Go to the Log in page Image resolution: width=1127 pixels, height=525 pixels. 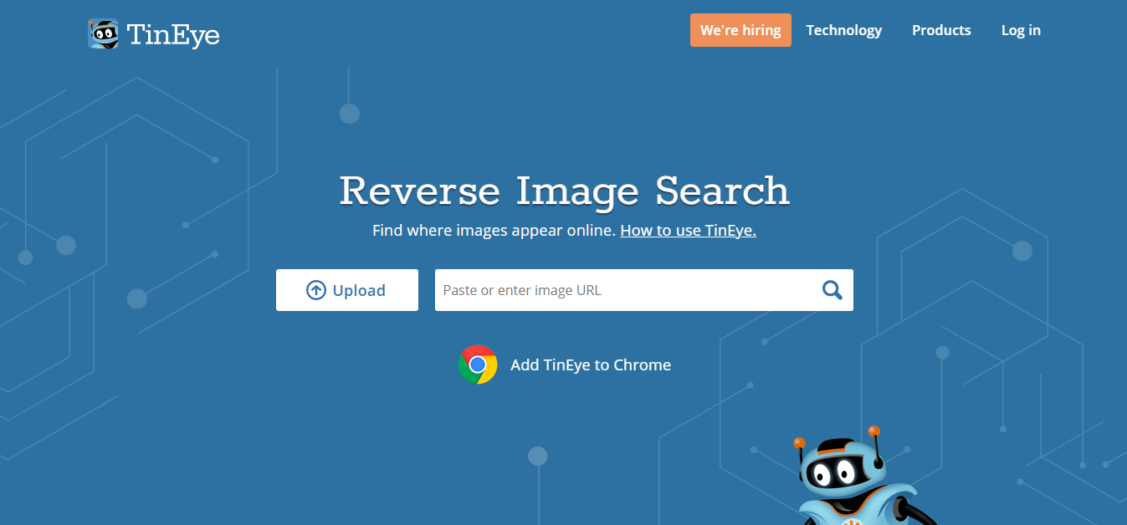point(1021,30)
